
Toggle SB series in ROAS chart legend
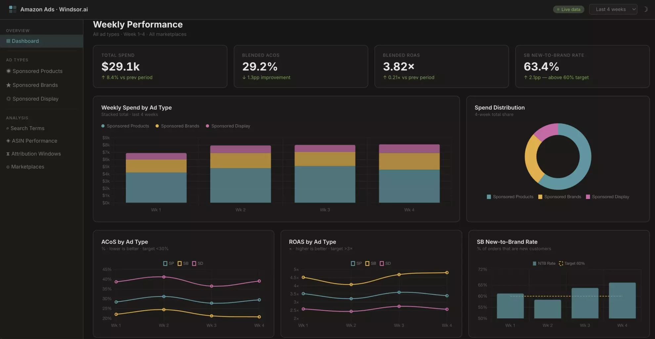[371, 263]
